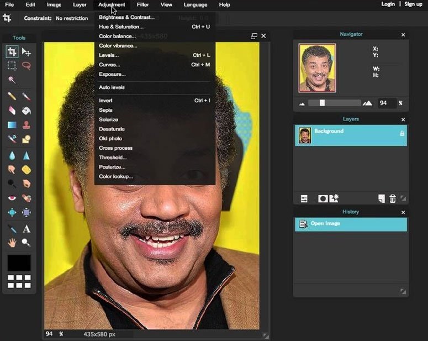Open the foreground black color swatch

(x=19, y=263)
